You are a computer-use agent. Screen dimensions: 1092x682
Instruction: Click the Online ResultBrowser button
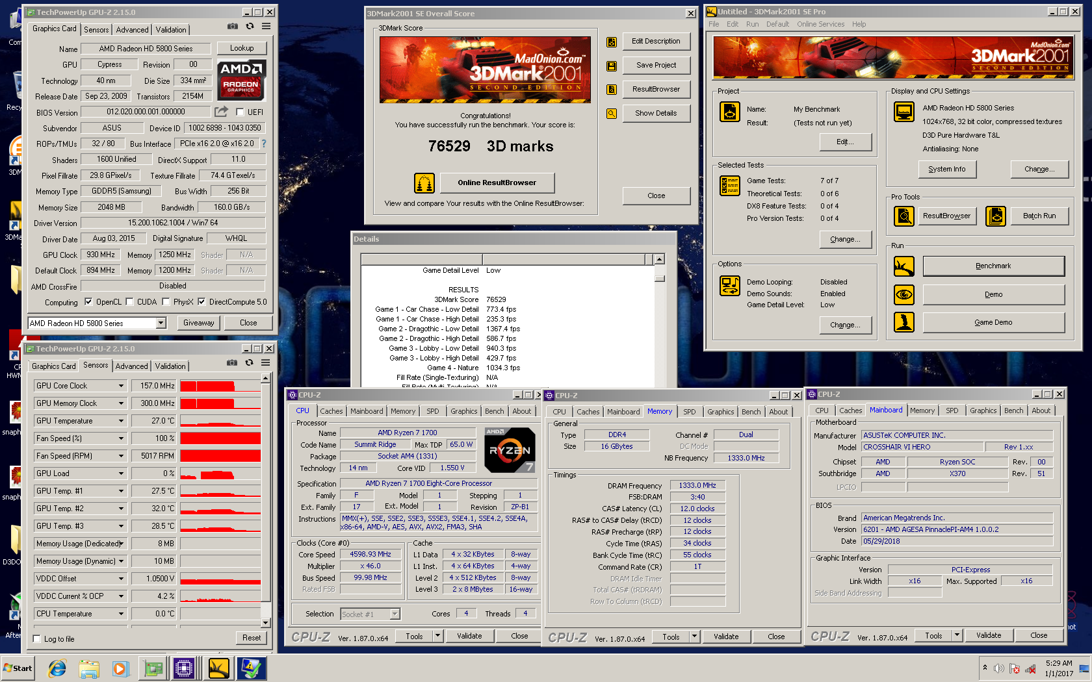[497, 183]
